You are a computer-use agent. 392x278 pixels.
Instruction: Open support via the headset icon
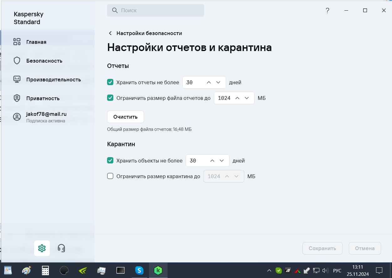(x=61, y=248)
